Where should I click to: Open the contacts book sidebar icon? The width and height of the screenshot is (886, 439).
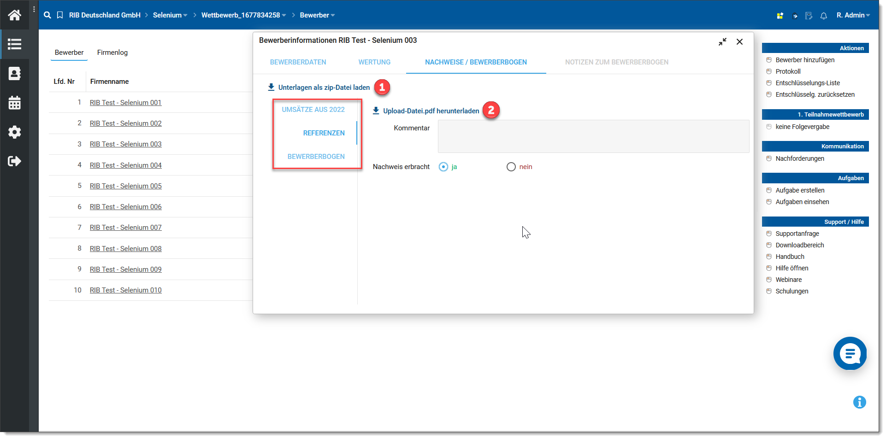14,73
